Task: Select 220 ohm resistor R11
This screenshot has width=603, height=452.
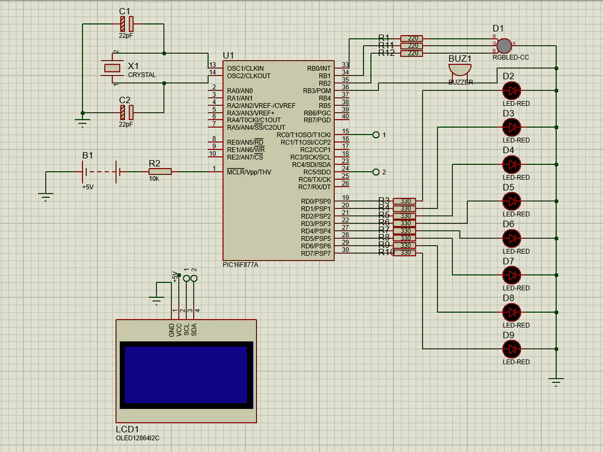Action: click(x=411, y=46)
